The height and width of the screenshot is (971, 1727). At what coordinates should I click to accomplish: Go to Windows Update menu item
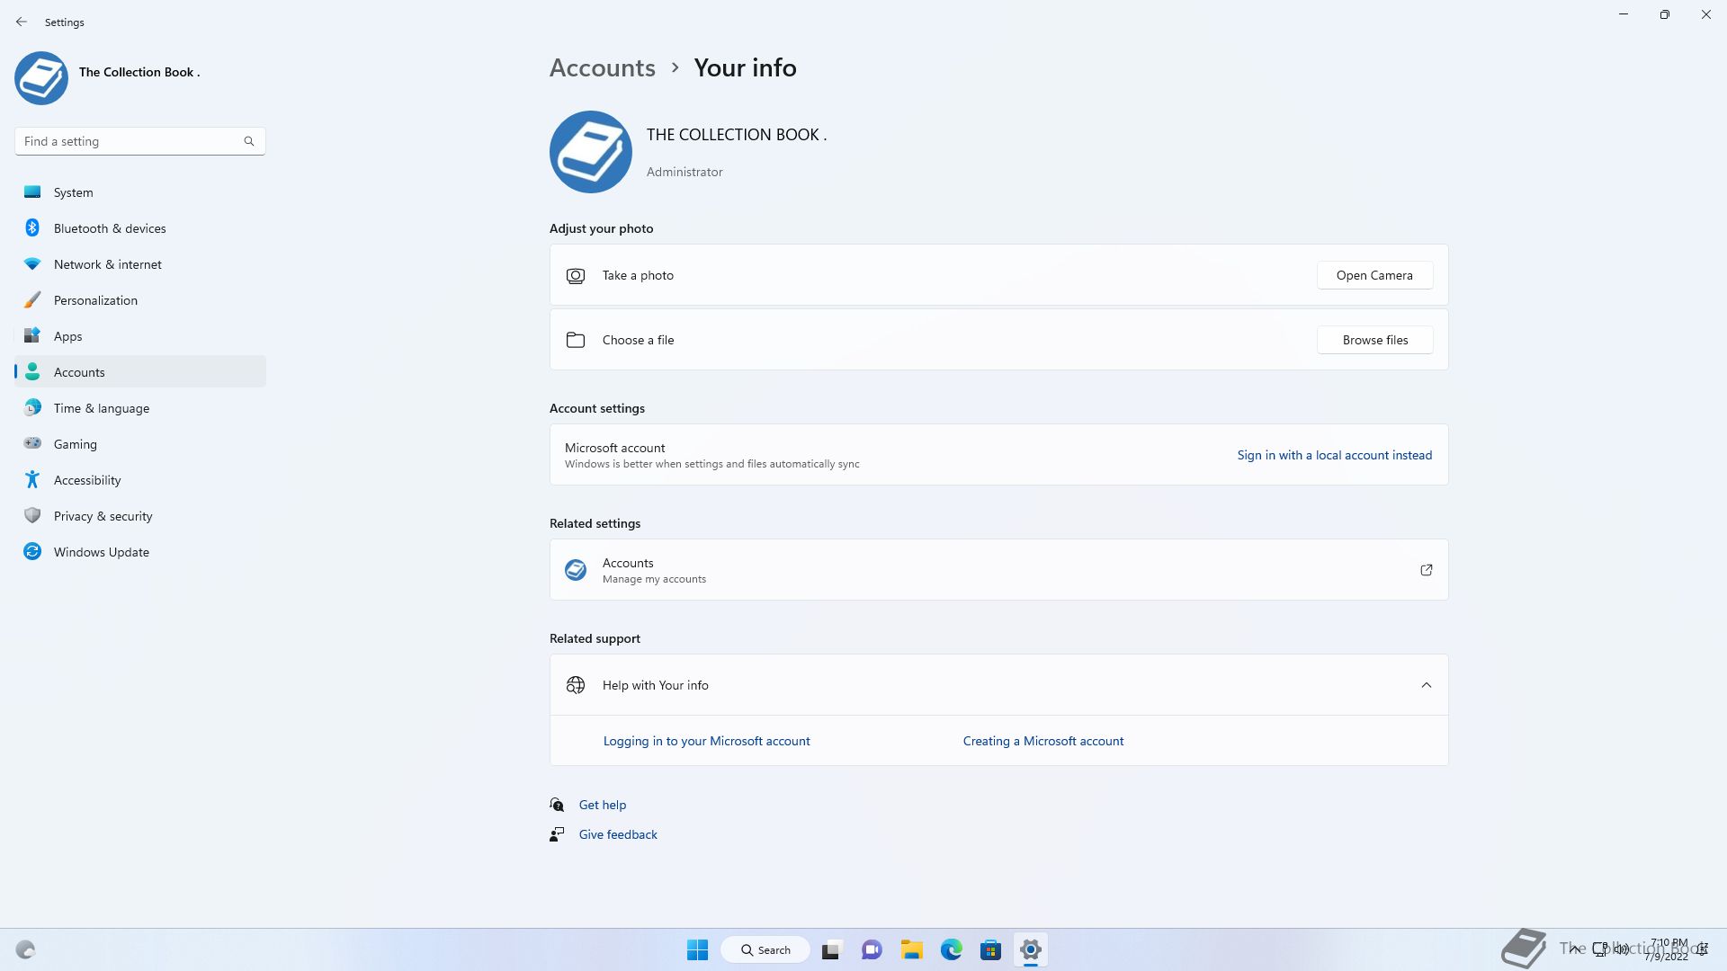click(x=140, y=552)
